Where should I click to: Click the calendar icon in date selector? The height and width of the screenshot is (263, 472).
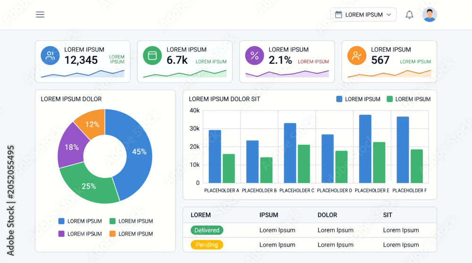pyautogui.click(x=338, y=15)
